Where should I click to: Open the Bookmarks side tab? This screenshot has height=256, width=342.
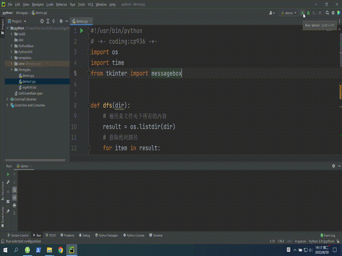coord(3,217)
